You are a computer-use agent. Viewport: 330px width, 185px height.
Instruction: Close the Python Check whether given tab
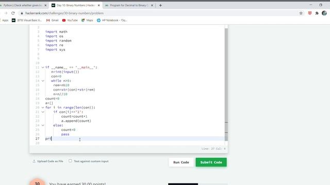[x=45, y=5]
